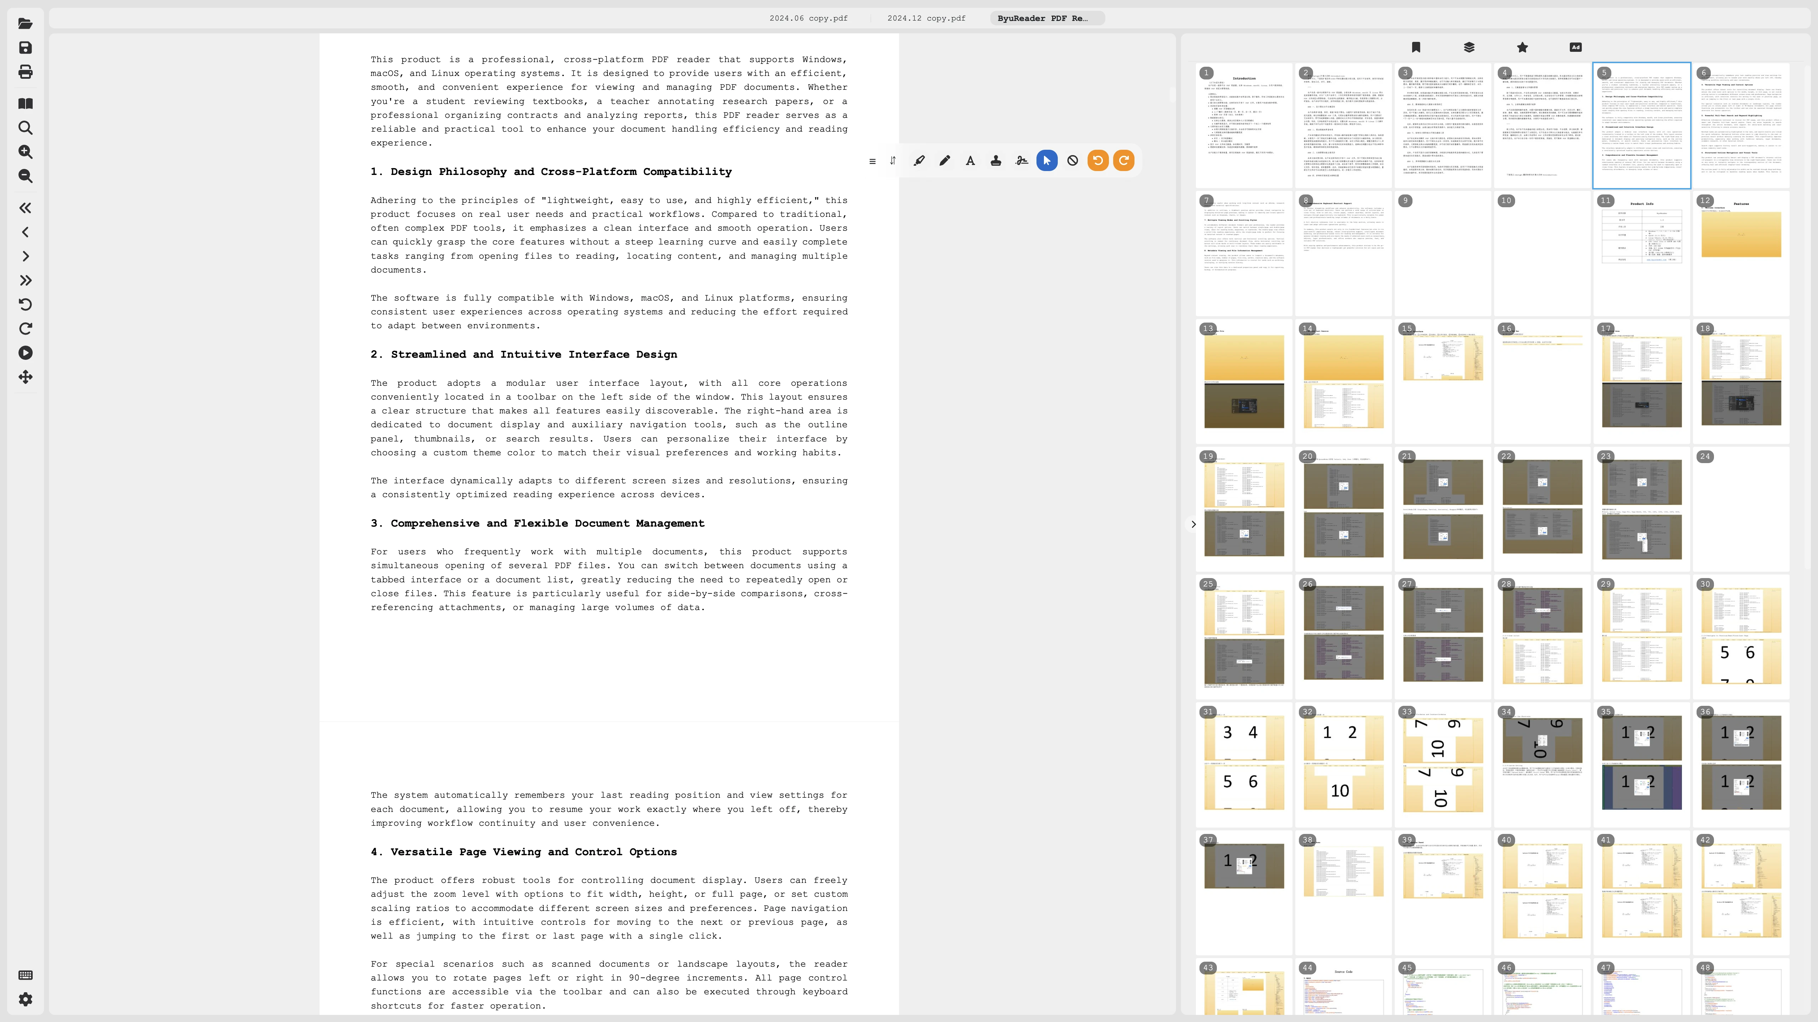Toggle the blue cursor selection tool
Viewport: 1818px width, 1022px height.
1047,161
